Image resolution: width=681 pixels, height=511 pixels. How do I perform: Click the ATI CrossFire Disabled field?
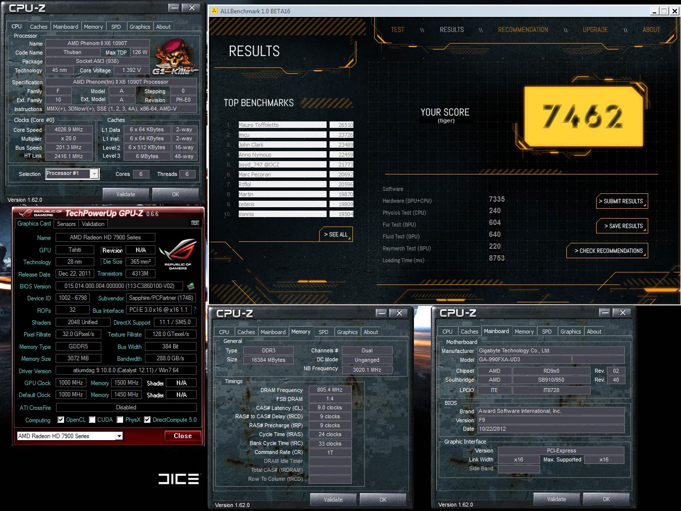[126, 407]
